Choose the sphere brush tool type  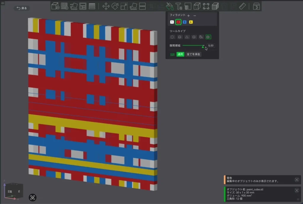pyautogui.click(x=180, y=37)
